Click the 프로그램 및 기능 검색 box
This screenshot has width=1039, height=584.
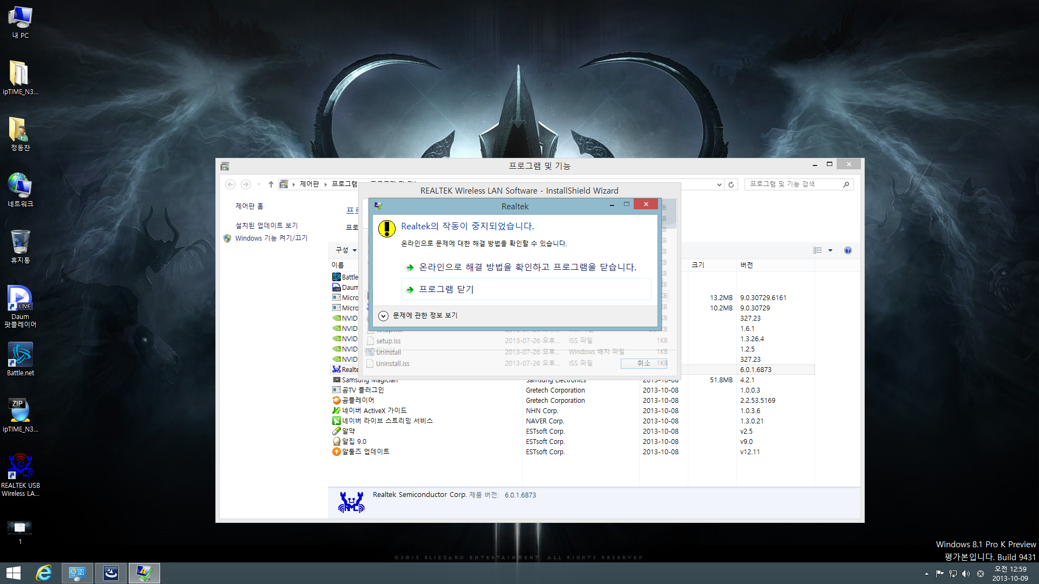pyautogui.click(x=799, y=184)
